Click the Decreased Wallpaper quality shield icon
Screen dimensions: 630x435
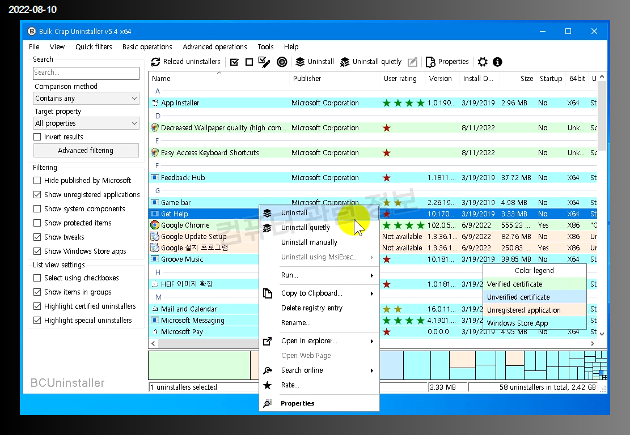(155, 127)
